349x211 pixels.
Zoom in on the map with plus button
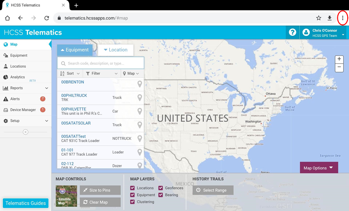click(x=339, y=59)
